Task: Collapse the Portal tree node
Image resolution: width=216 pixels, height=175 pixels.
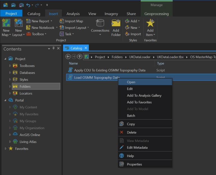Action: tap(5, 100)
